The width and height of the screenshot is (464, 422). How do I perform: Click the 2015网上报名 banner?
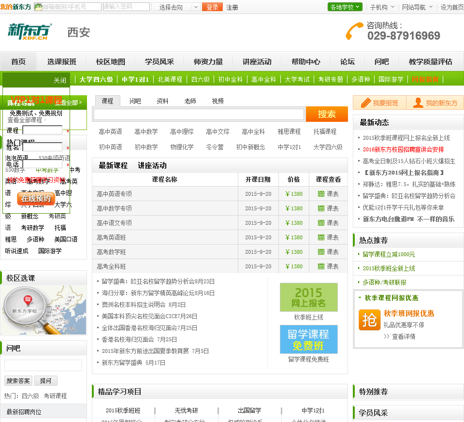point(309,297)
